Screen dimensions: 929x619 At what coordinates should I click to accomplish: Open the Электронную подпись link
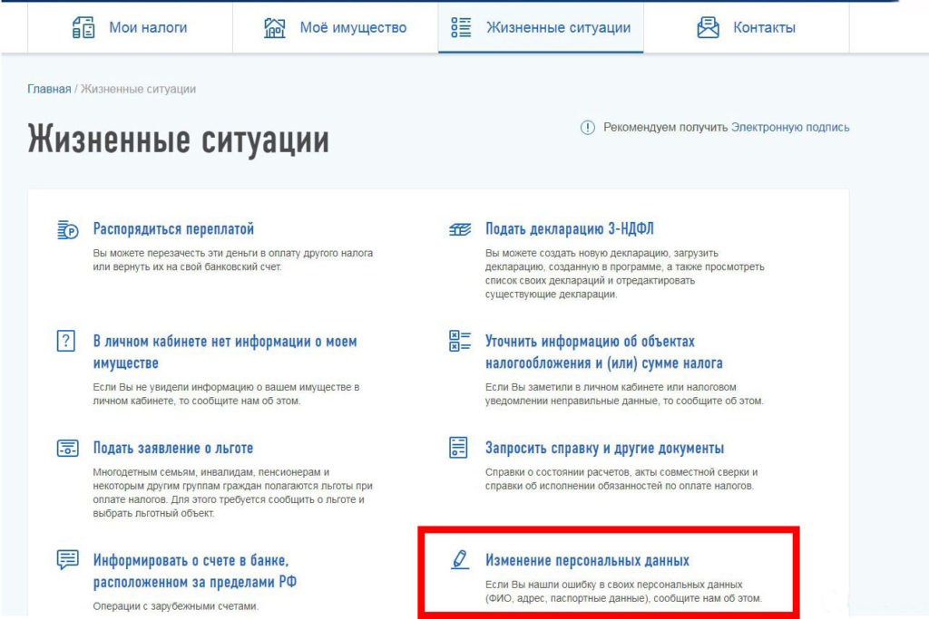pyautogui.click(x=790, y=128)
